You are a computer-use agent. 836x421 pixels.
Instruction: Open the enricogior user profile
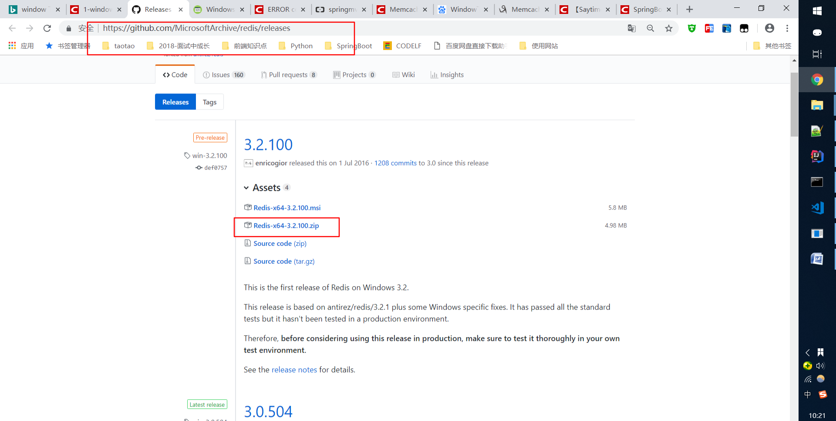click(x=271, y=163)
